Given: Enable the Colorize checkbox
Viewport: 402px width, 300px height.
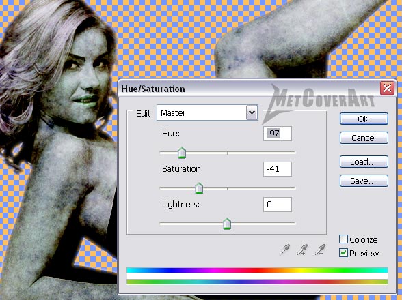Looking at the screenshot, I should (343, 239).
